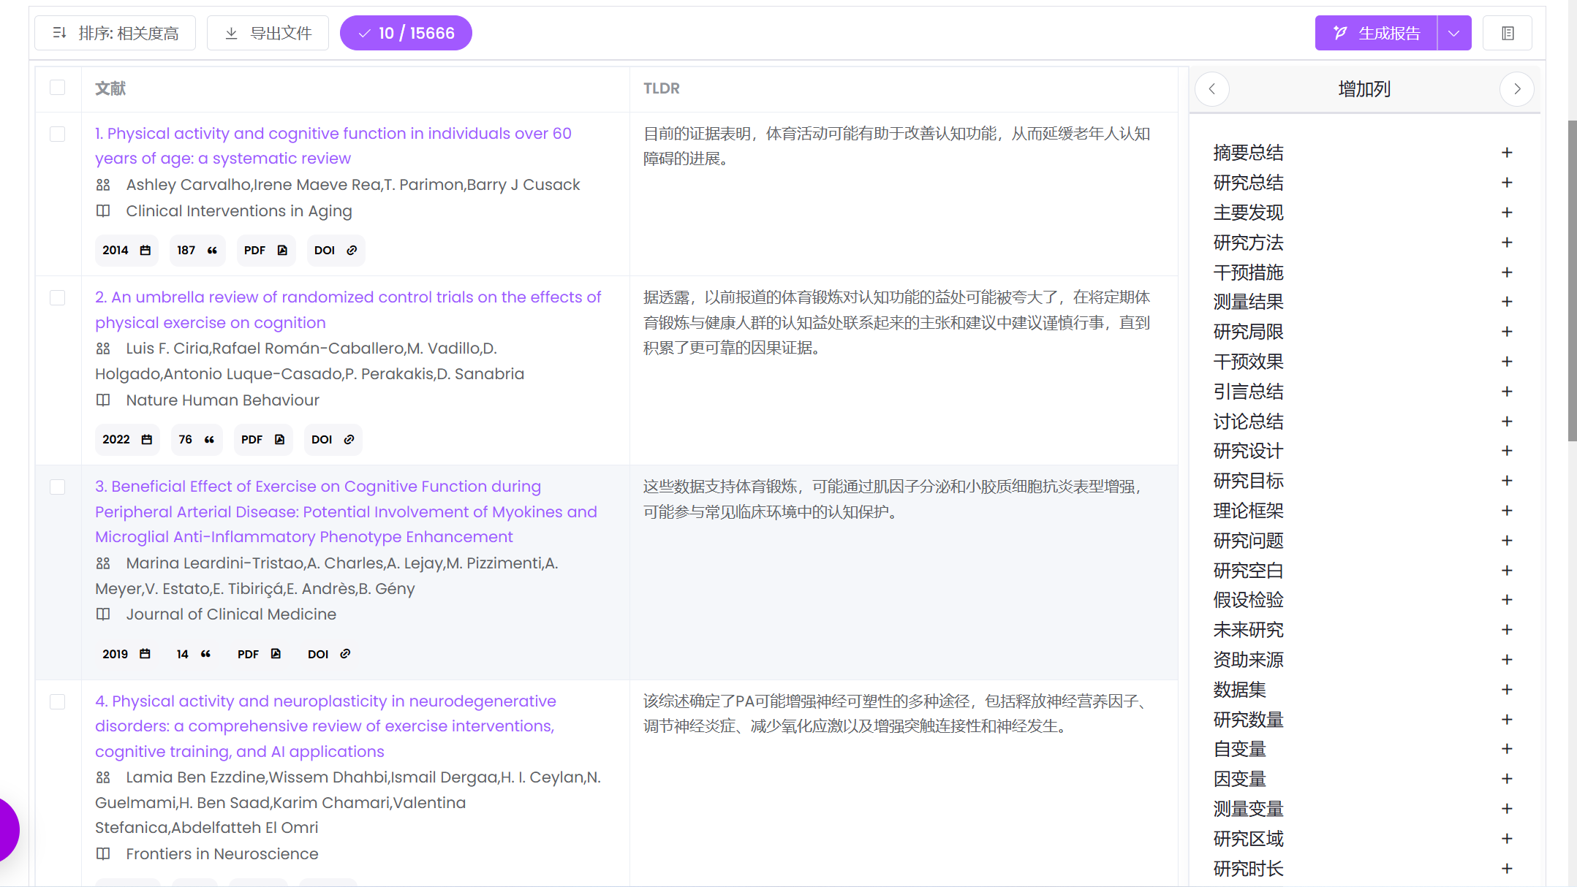Click the left chevron in the 增加列 panel
Viewport: 1577px width, 887px height.
1212,89
